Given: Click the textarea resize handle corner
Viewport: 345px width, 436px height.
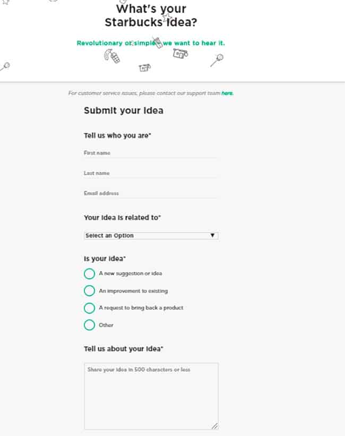Looking at the screenshot, I should tap(214, 426).
